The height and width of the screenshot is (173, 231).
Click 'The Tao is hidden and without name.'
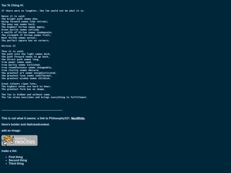(26, 94)
